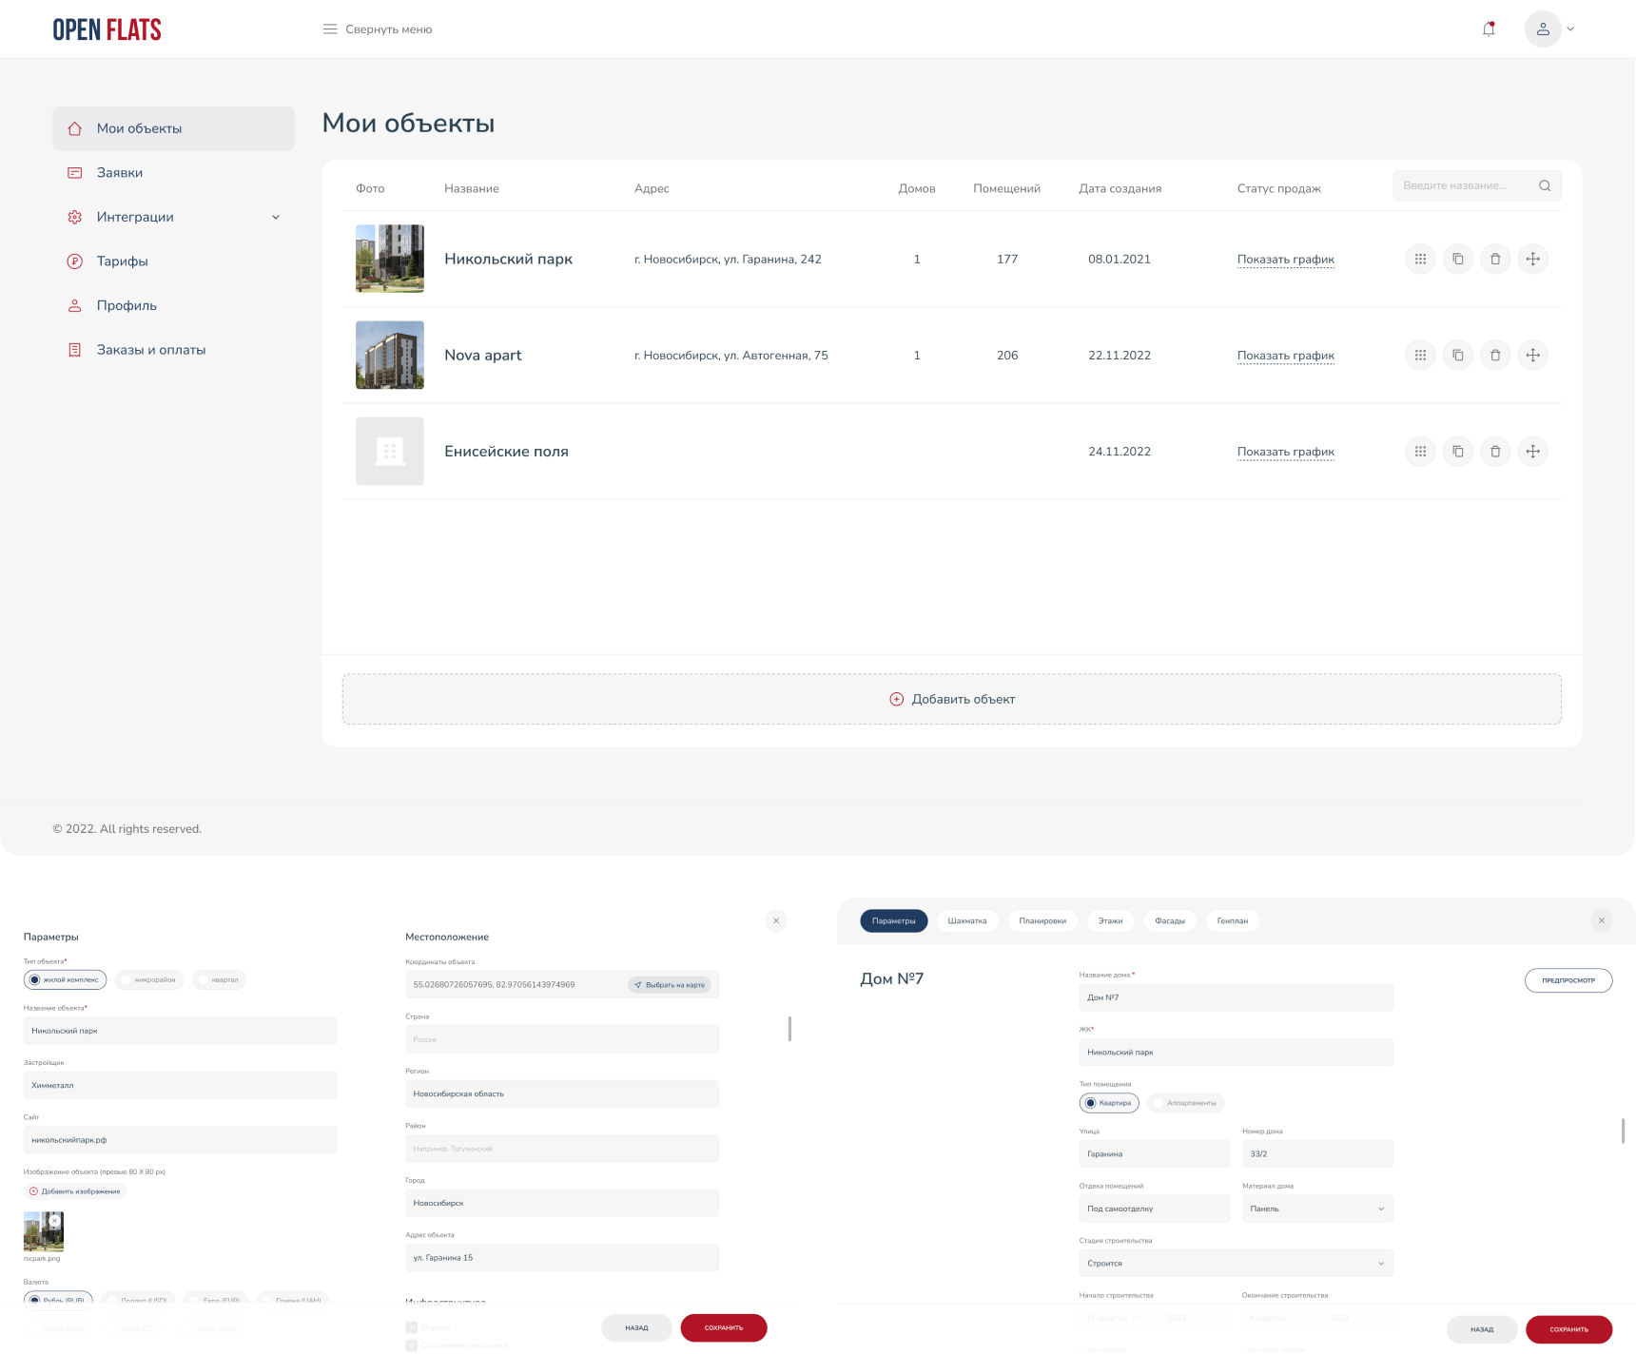Open the grid icon for Никольский парк
Screen dimensions: 1636x1354
[x=1420, y=260]
